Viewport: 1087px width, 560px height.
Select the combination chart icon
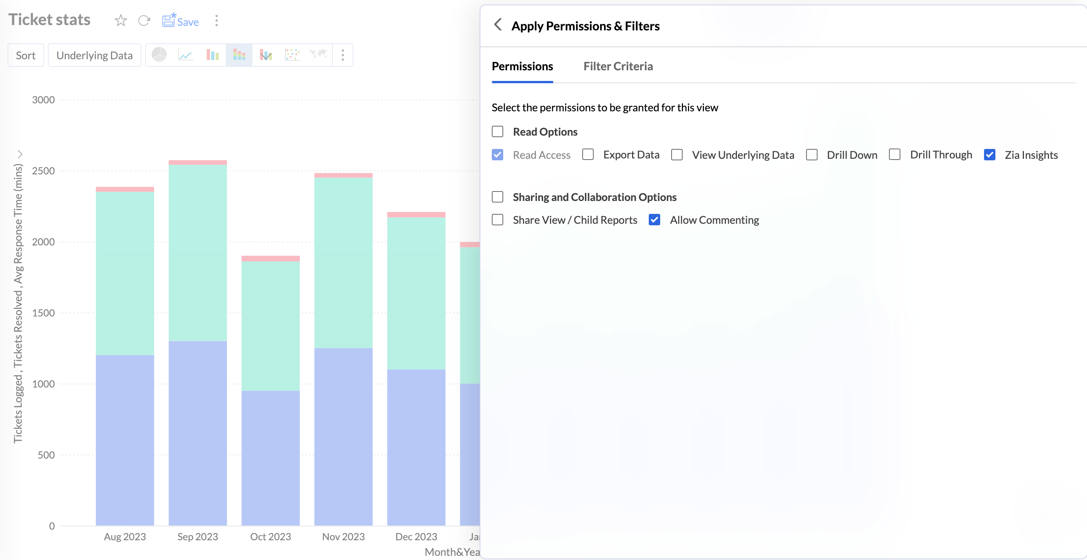point(266,55)
